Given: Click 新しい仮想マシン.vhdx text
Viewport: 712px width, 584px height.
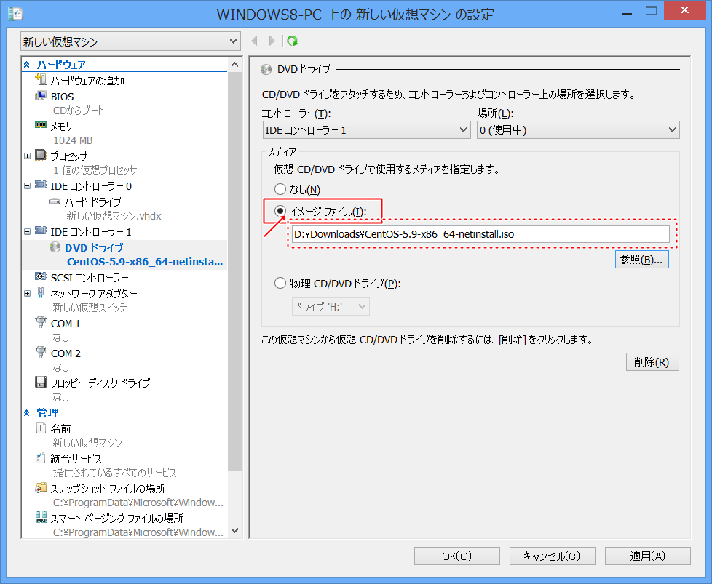Looking at the screenshot, I should coord(114,216).
